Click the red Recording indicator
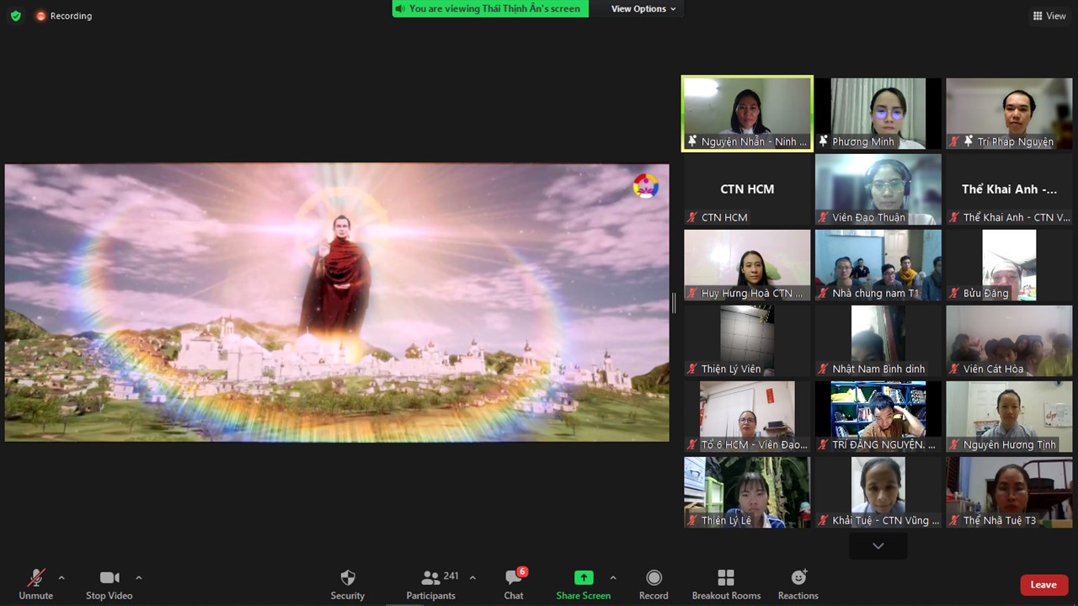 click(64, 16)
